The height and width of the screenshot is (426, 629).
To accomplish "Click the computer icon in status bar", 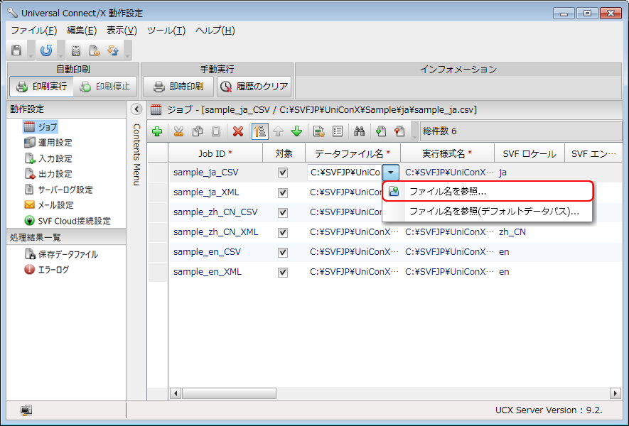I will [x=26, y=410].
